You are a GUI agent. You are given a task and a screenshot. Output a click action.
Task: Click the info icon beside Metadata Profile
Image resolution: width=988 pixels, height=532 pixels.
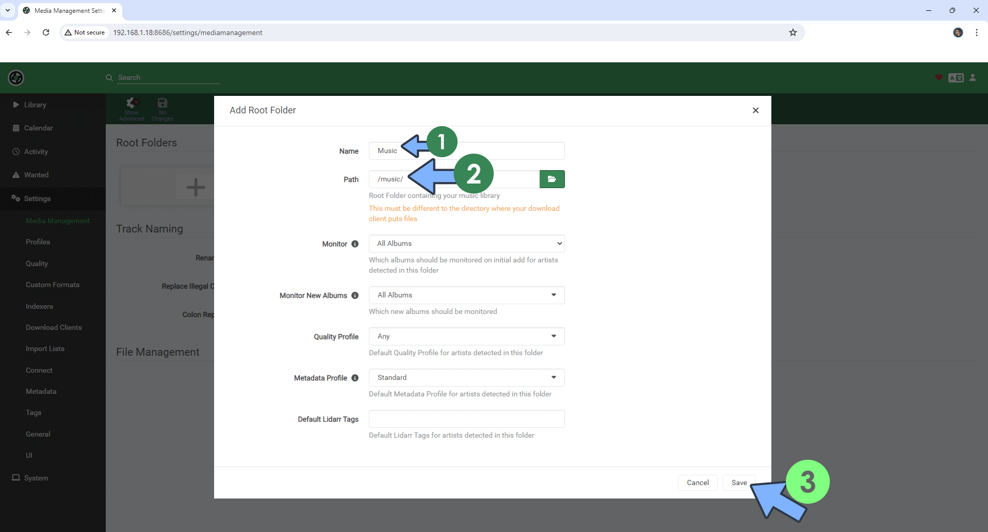[x=355, y=378]
